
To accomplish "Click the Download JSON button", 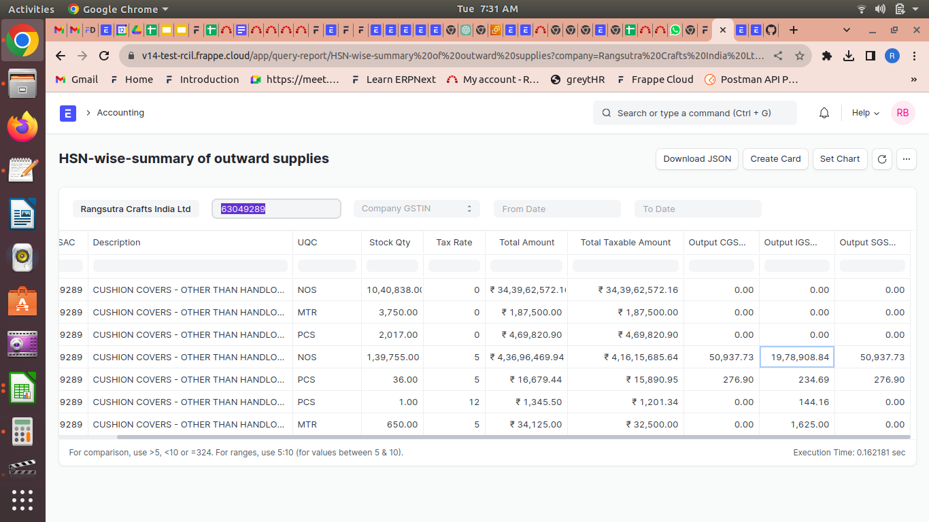I will coord(696,158).
